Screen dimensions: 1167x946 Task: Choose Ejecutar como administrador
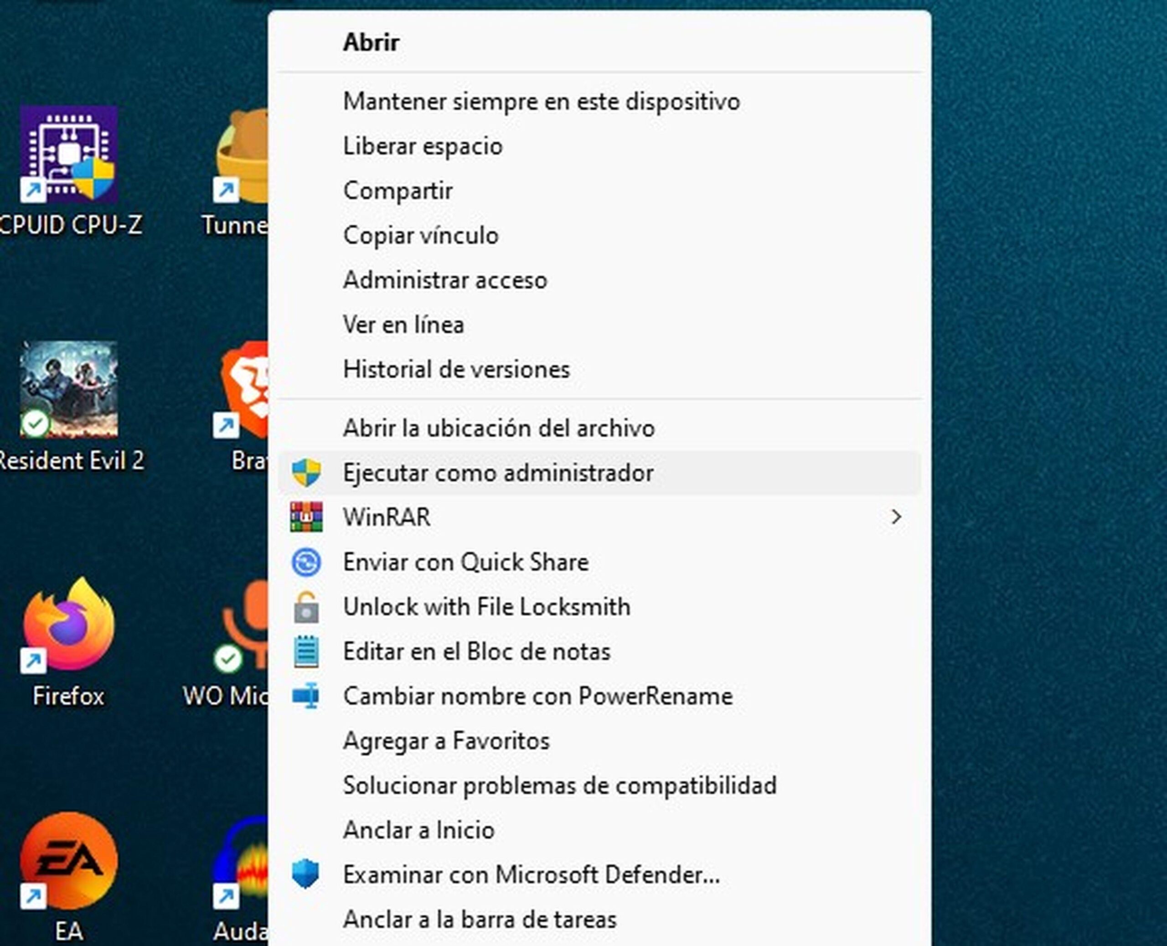pyautogui.click(x=498, y=473)
